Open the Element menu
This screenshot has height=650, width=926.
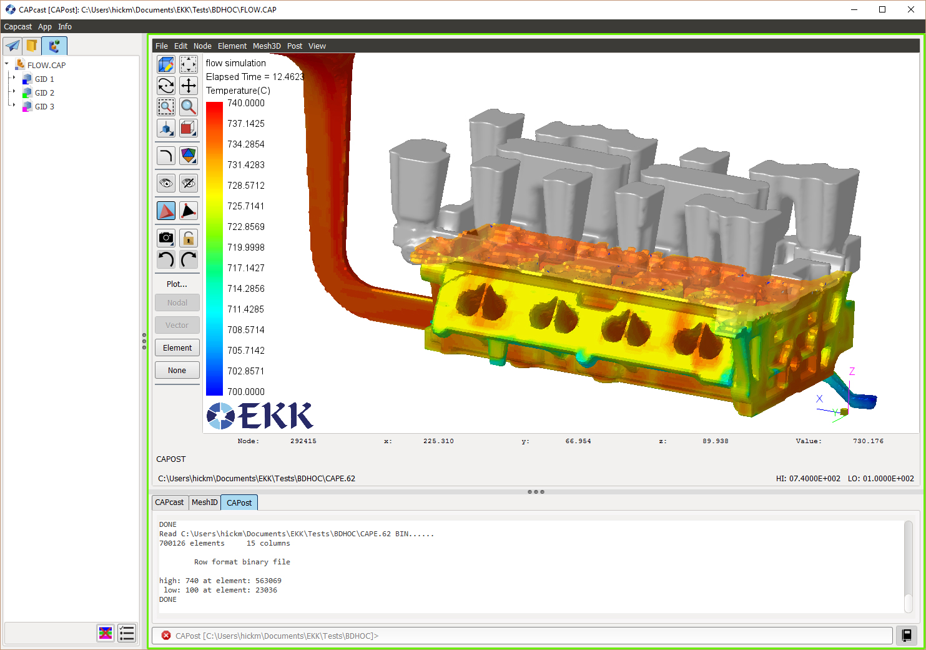(232, 46)
